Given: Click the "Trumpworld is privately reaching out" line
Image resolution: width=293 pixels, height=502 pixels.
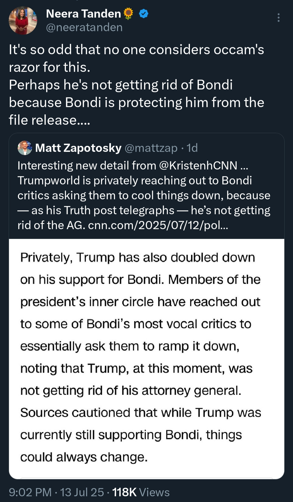Looking at the screenshot, I should click(x=135, y=180).
